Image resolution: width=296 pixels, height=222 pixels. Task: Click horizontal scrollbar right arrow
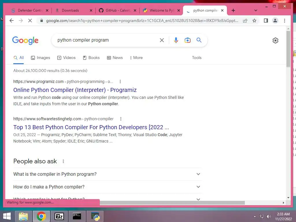tap(283, 203)
